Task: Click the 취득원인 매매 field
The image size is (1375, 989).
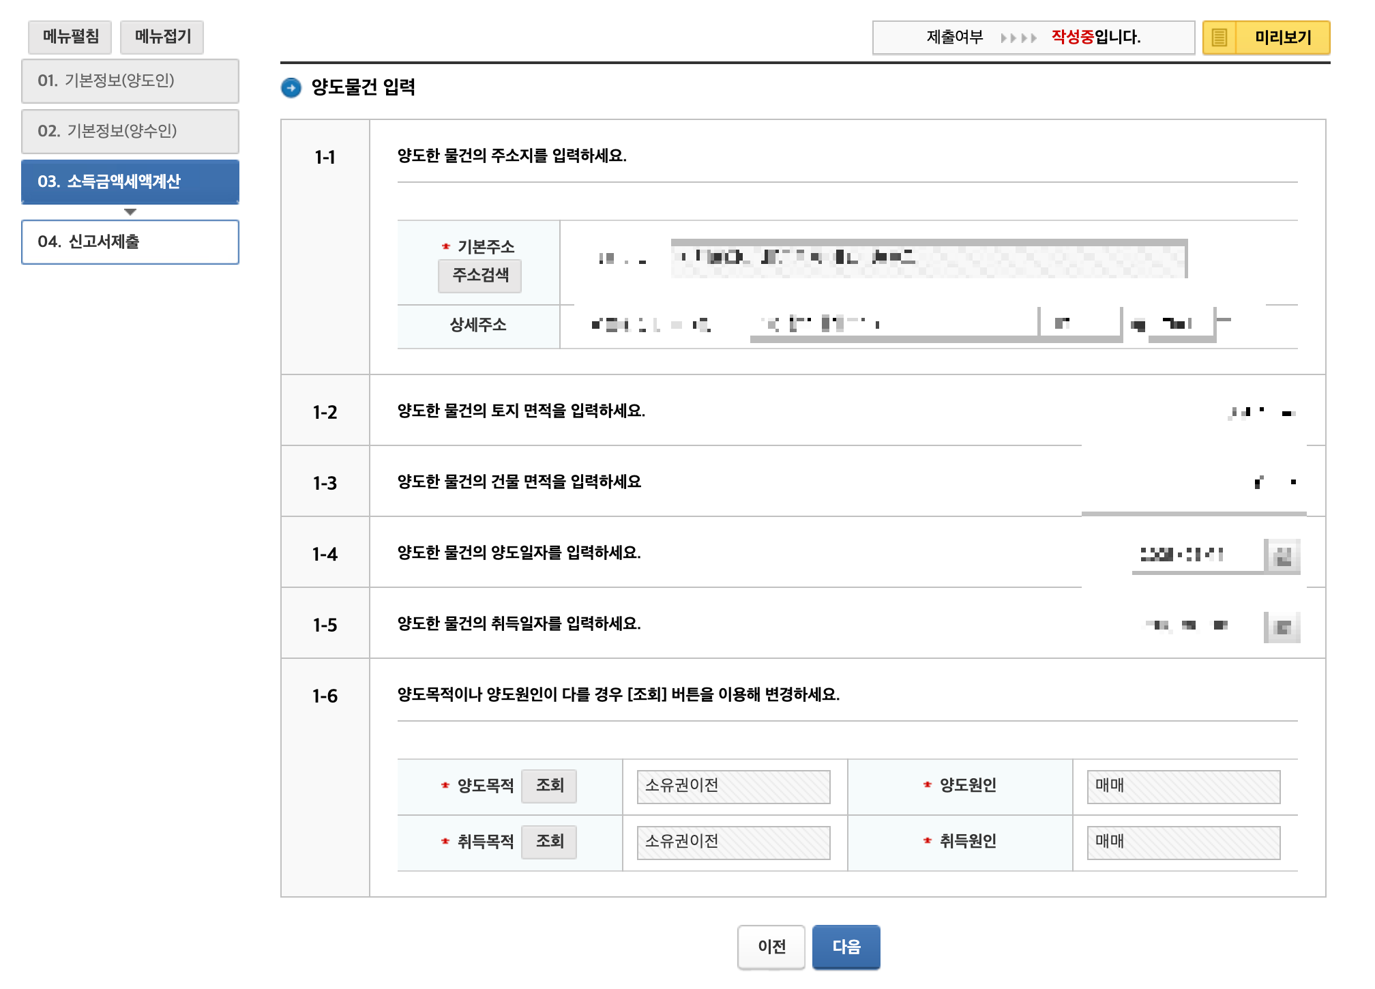Action: coord(1183,843)
